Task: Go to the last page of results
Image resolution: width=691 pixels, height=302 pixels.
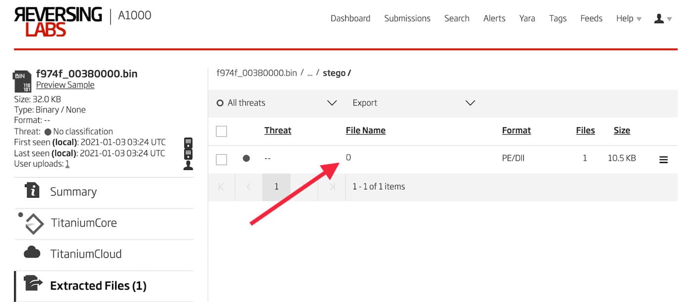Action: pyautogui.click(x=332, y=187)
